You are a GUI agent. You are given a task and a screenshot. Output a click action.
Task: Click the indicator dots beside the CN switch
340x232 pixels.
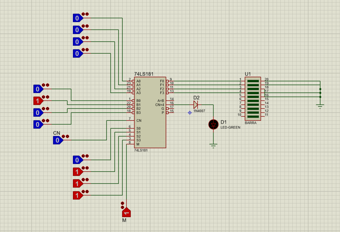(x=66, y=136)
